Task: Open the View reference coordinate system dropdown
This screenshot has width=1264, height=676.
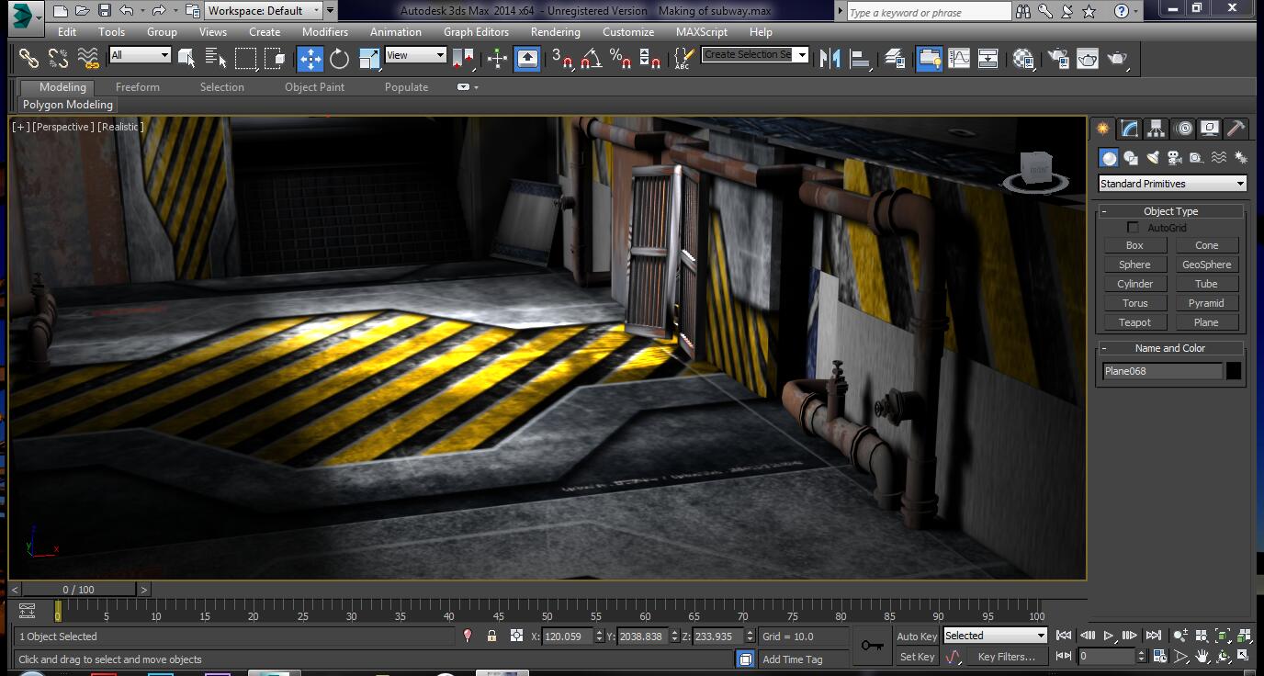Action: click(x=415, y=55)
